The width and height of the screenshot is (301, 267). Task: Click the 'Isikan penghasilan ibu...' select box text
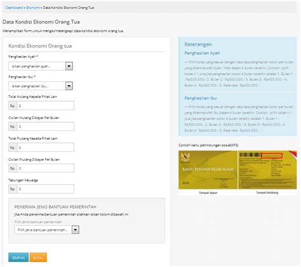point(30,86)
